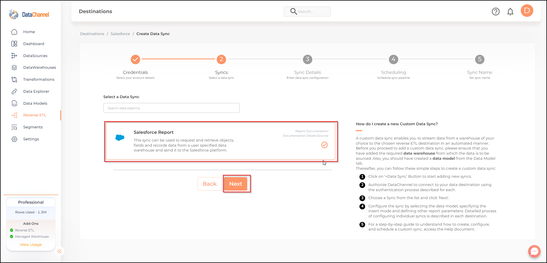Collapse the sidebar with double chevron
Image resolution: width=547 pixels, height=263 pixels.
tap(59, 251)
